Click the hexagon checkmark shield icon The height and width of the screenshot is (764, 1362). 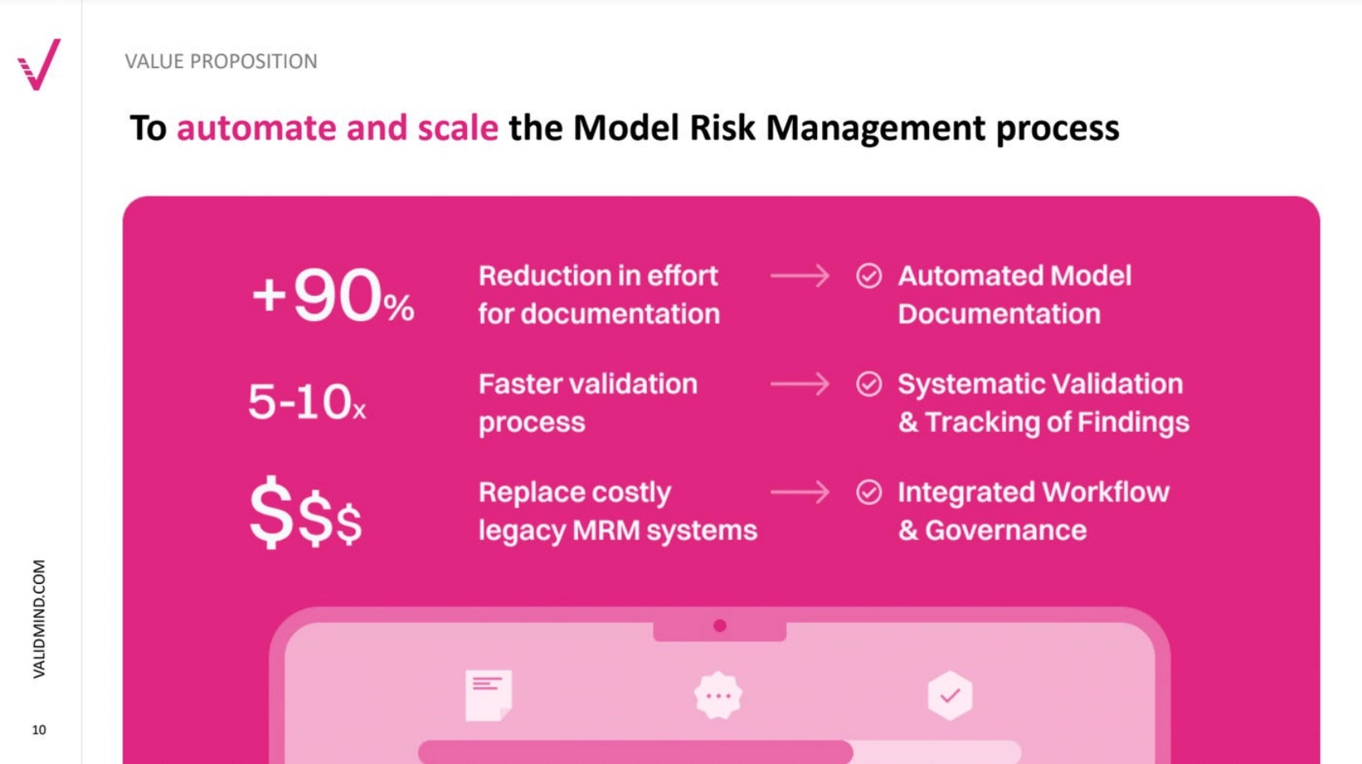[x=949, y=695]
